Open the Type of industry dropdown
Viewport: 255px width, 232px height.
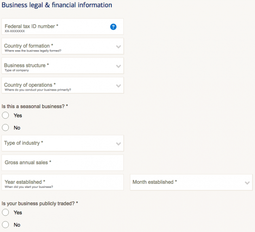tap(63, 143)
